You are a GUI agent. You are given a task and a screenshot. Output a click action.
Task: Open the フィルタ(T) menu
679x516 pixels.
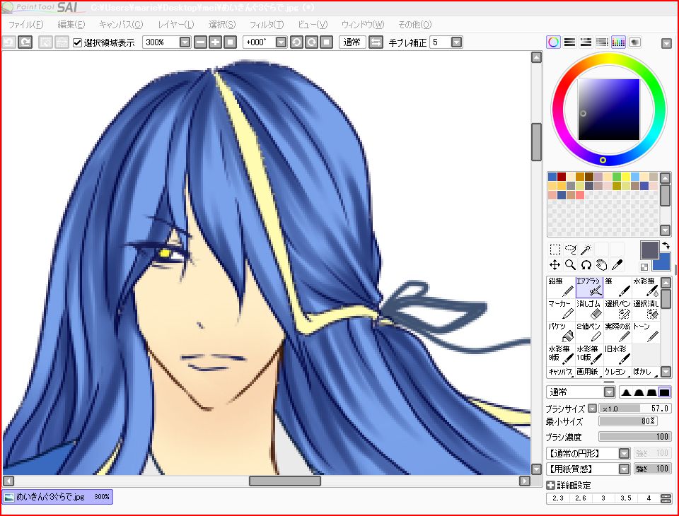pyautogui.click(x=267, y=25)
